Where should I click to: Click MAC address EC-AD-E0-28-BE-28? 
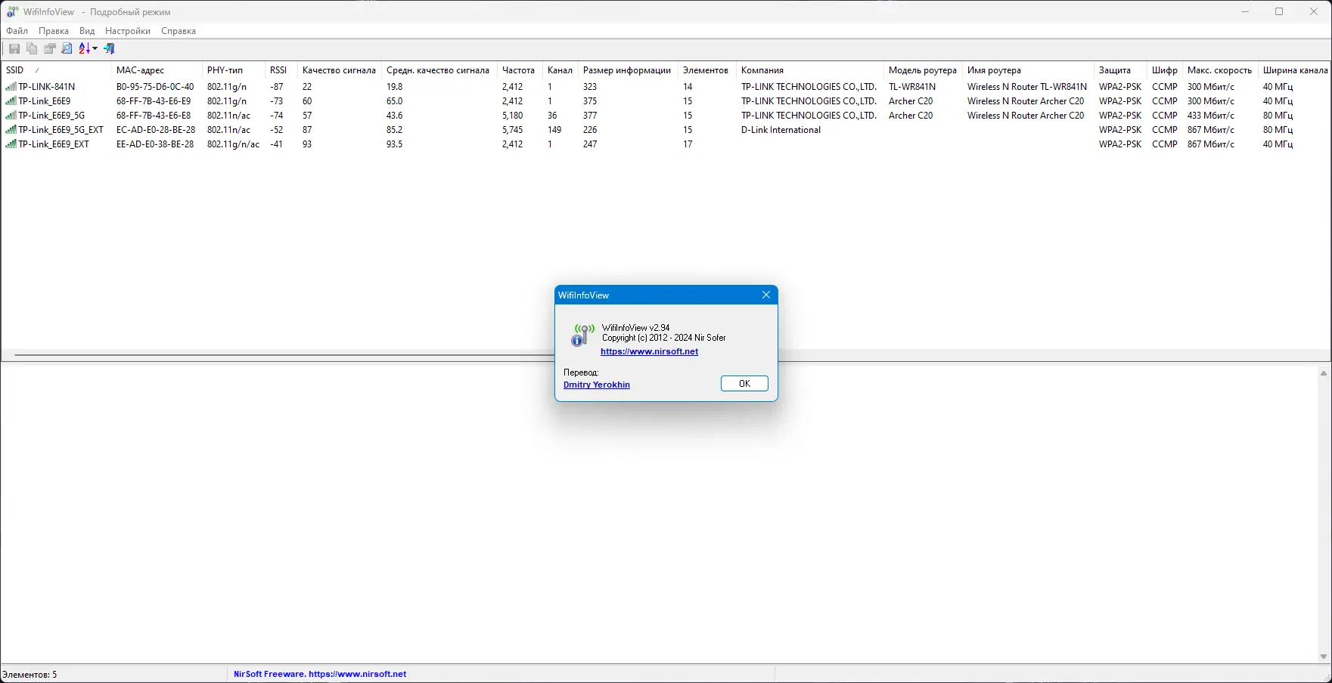coord(156,130)
